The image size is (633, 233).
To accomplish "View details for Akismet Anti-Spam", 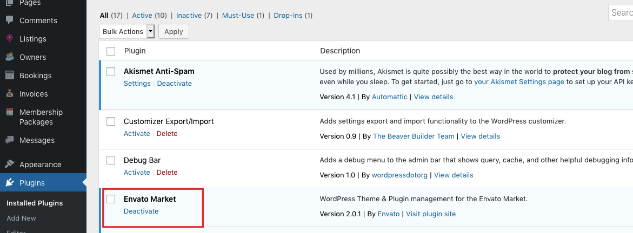I will tap(434, 97).
